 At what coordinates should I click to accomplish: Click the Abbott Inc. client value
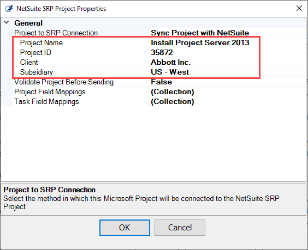[171, 62]
